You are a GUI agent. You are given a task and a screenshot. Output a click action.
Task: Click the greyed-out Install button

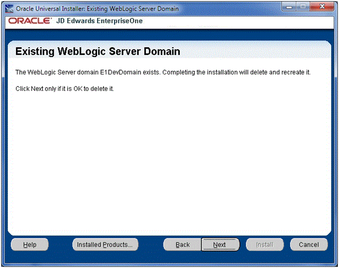click(x=264, y=244)
